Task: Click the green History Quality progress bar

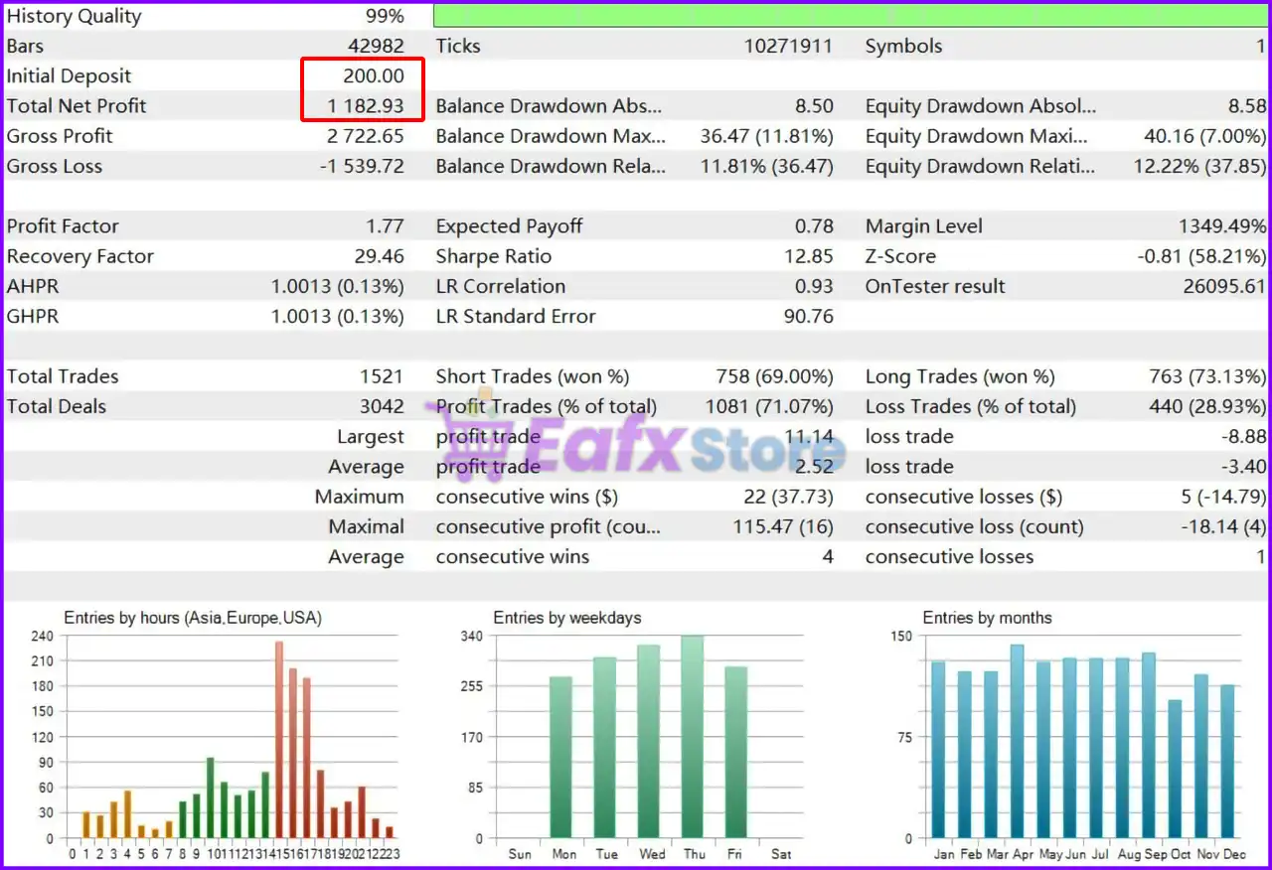Action: (x=851, y=16)
